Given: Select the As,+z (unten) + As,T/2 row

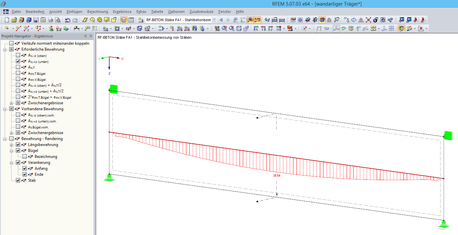Looking at the screenshot, I should [46, 91].
